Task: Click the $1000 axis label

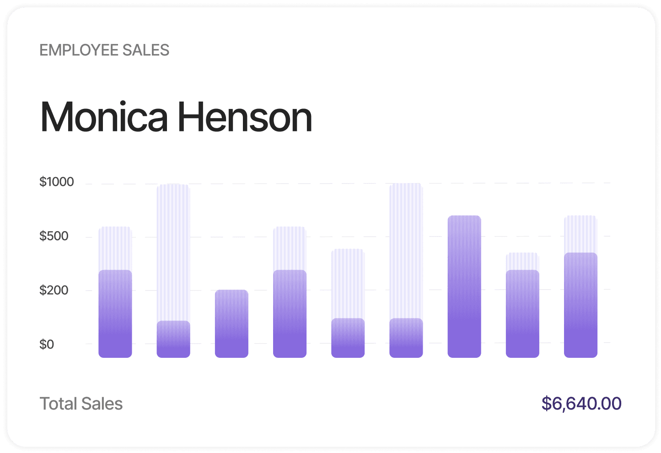Action: tap(57, 182)
